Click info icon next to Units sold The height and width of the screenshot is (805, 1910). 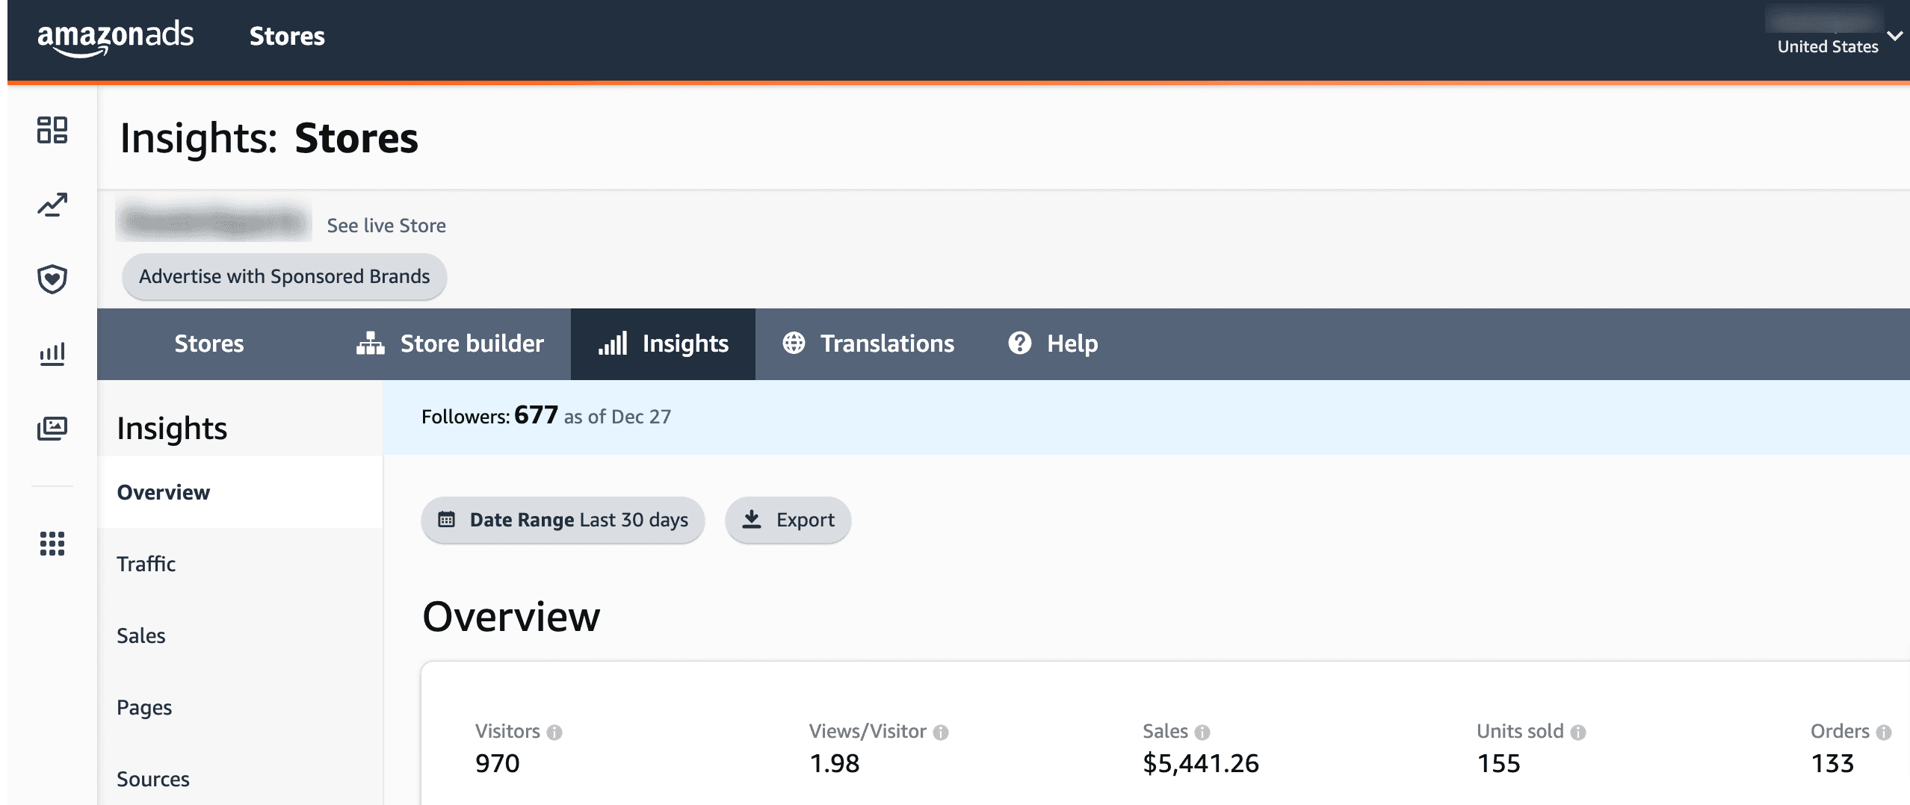click(x=1578, y=733)
